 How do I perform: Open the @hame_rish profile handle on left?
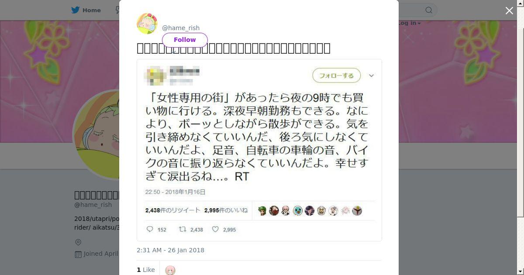[93, 205]
